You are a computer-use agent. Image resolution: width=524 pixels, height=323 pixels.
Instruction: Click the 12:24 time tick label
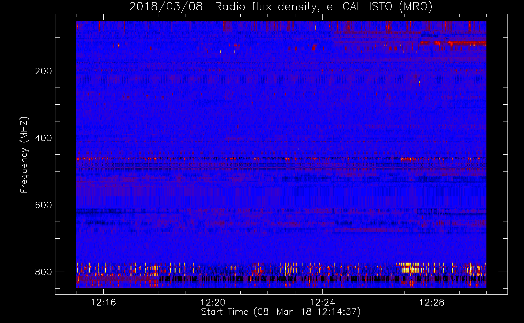(x=323, y=303)
